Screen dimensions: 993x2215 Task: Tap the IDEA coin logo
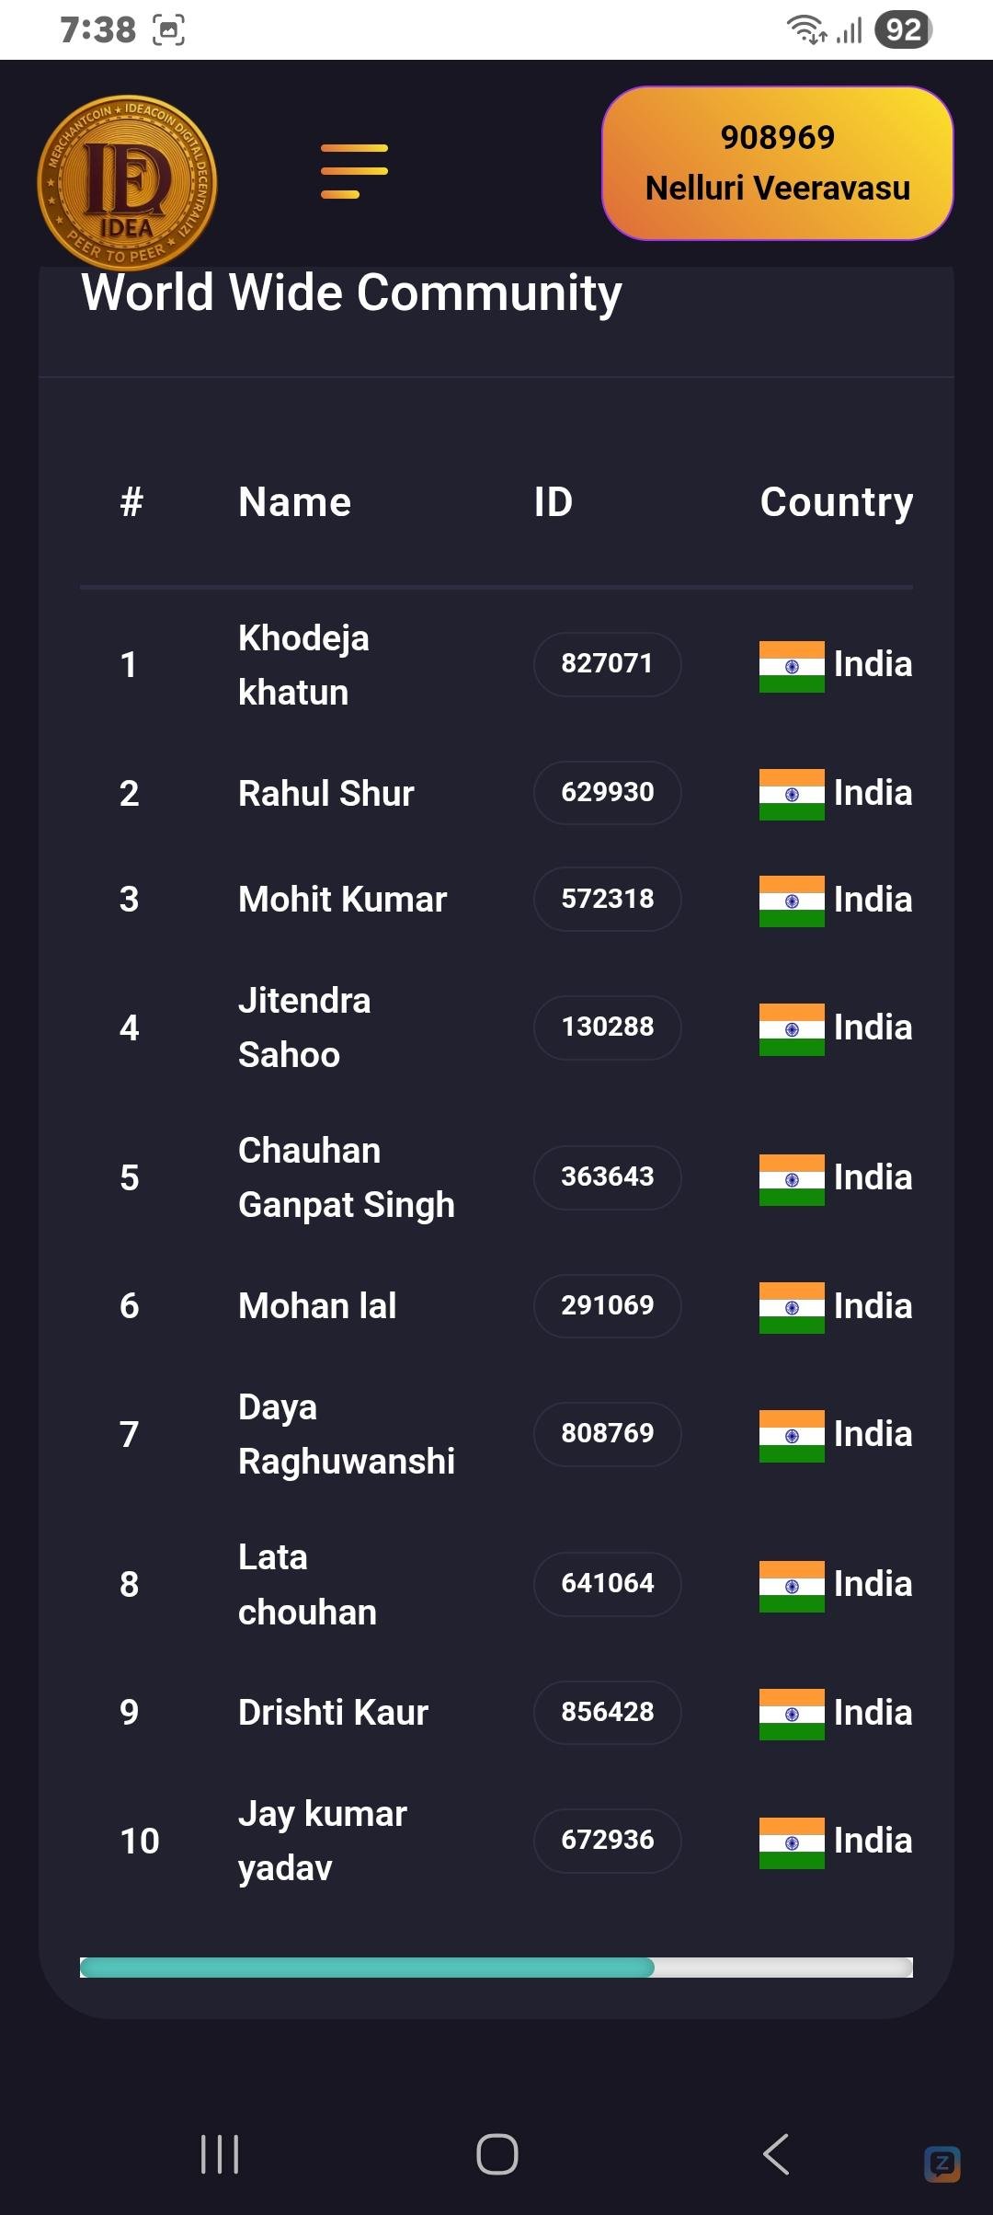pyautogui.click(x=127, y=182)
